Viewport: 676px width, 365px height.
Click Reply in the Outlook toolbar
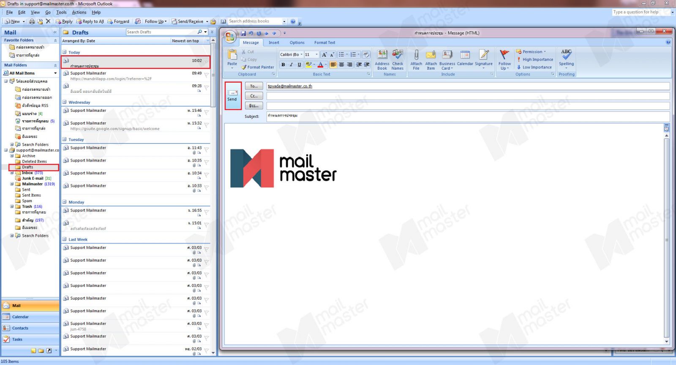[64, 22]
